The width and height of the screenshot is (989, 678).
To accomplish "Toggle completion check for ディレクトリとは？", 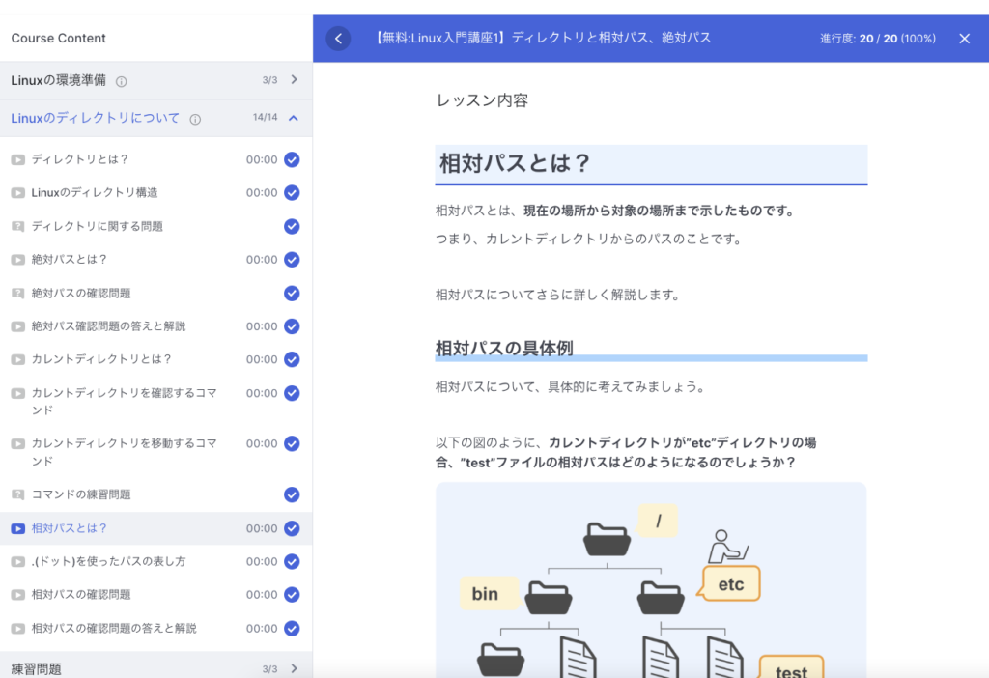I will click(x=292, y=159).
